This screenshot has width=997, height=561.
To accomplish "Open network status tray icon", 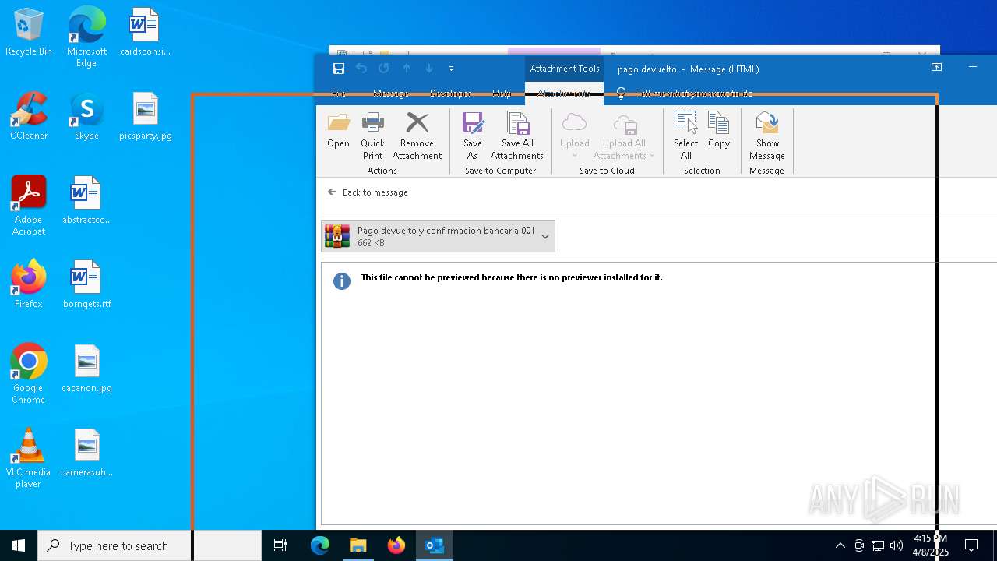I will tap(878, 545).
